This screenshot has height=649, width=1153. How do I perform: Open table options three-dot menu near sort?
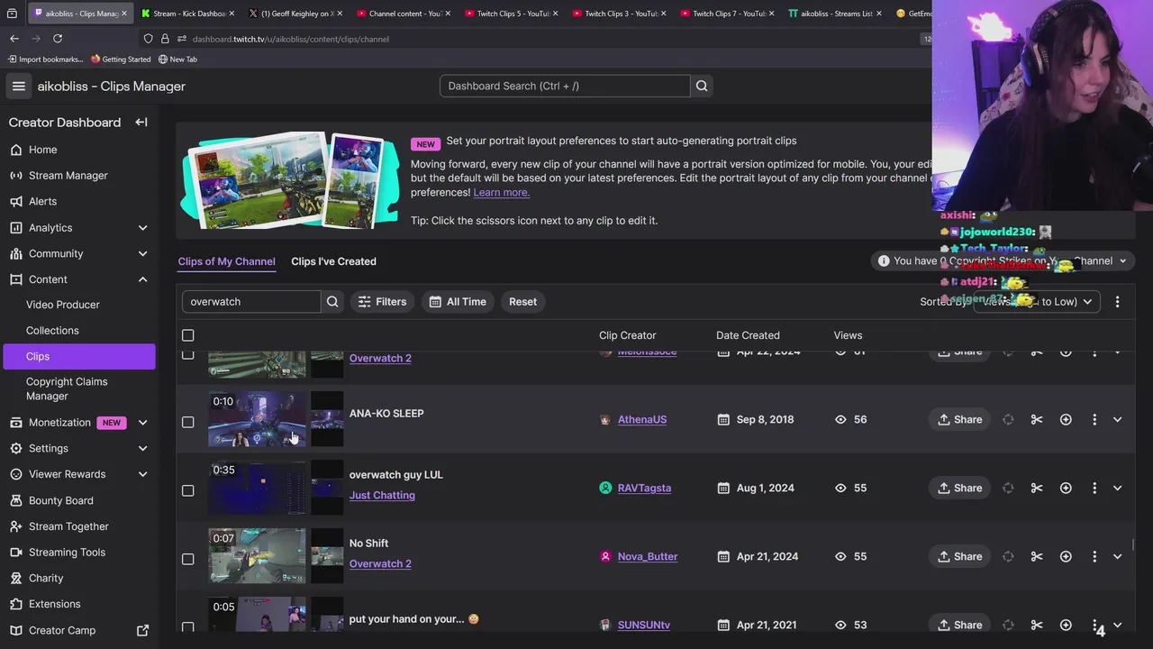(1117, 302)
